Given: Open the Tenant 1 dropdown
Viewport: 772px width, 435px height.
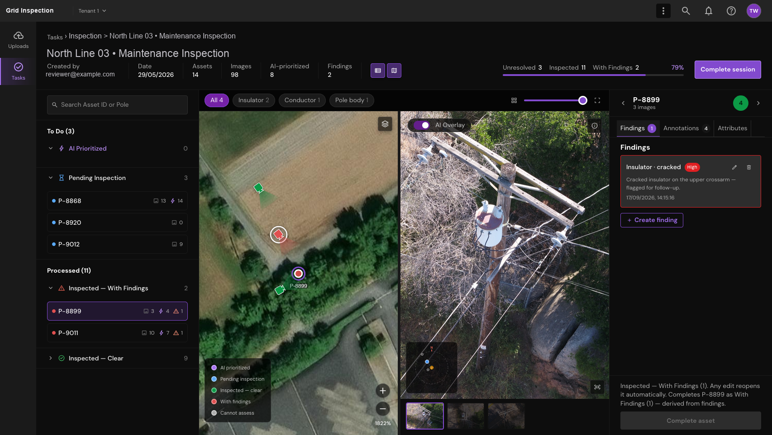Looking at the screenshot, I should point(92,11).
